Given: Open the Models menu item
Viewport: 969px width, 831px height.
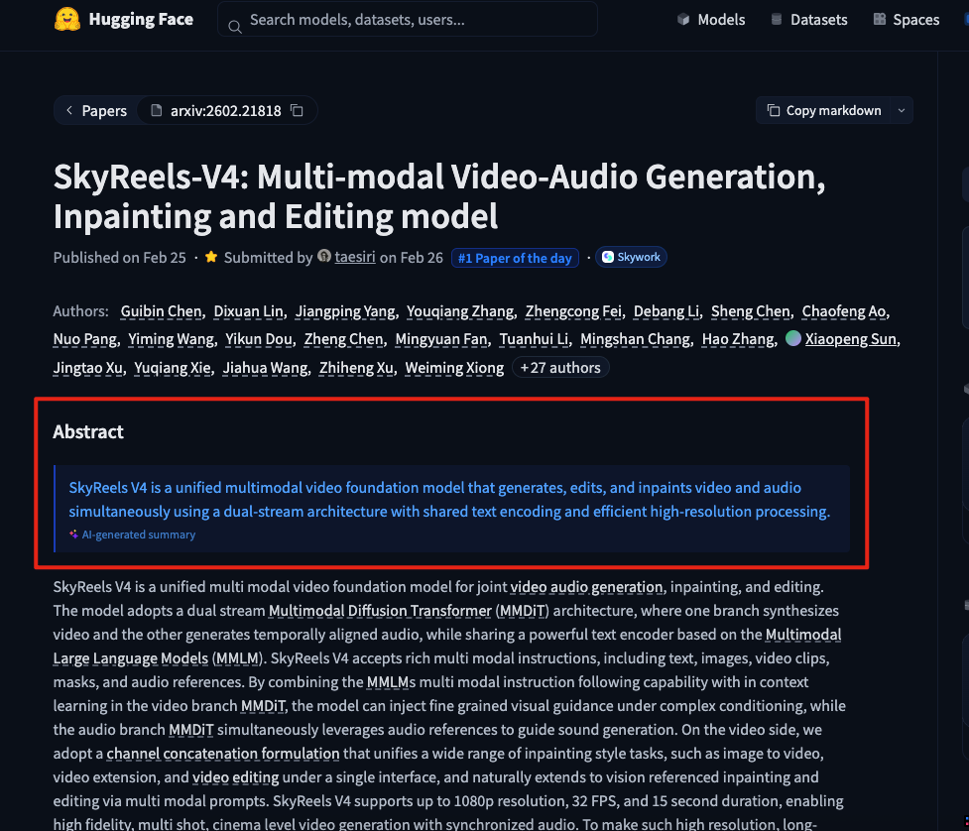Looking at the screenshot, I should point(721,20).
